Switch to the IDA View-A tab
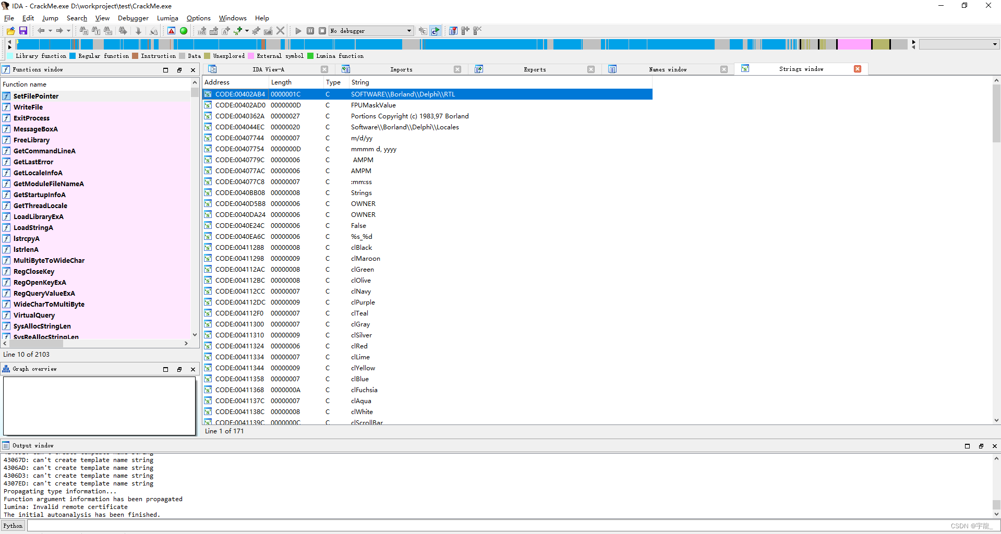 pos(268,69)
